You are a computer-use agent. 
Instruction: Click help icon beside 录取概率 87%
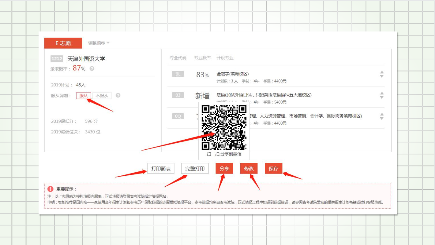[92, 69]
